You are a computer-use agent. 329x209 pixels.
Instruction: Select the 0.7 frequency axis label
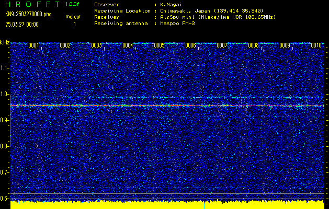4,172
